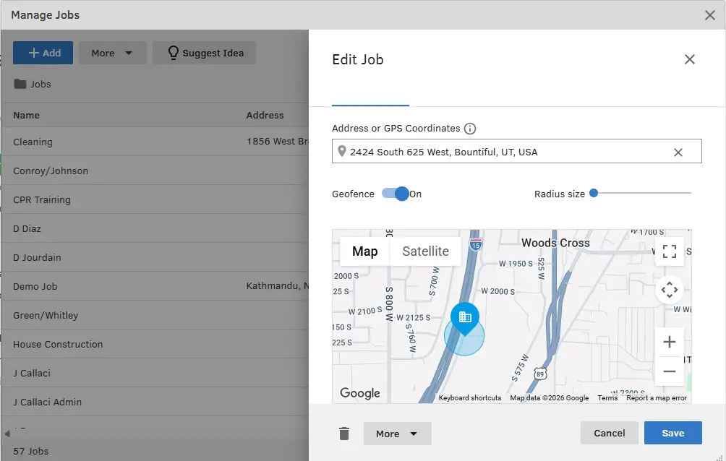The width and height of the screenshot is (726, 461).
Task: Click the Suggest Idea button
Action: pyautogui.click(x=204, y=53)
